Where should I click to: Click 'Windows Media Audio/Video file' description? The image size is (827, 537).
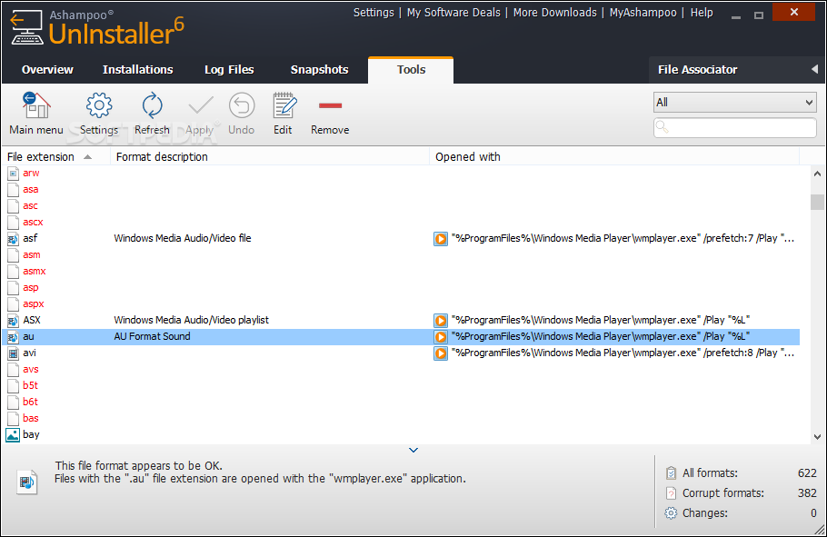tap(183, 238)
